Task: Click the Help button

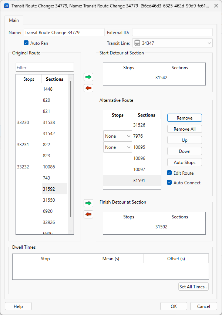Action: pos(18,306)
